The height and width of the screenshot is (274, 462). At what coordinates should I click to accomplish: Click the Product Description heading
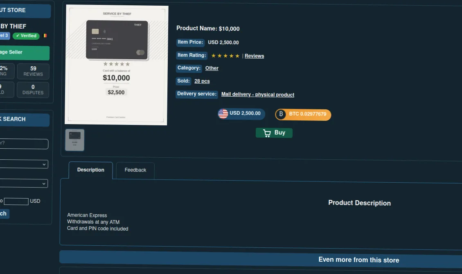[x=359, y=203]
